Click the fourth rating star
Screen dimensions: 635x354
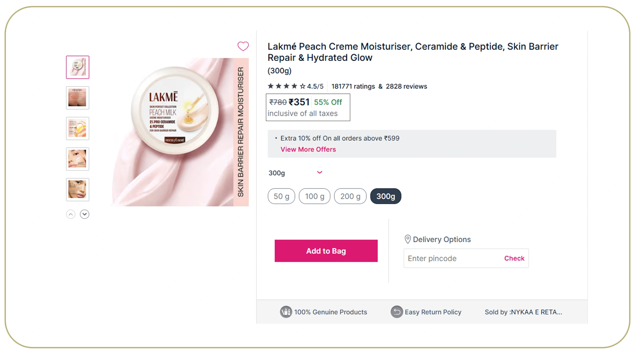(295, 86)
